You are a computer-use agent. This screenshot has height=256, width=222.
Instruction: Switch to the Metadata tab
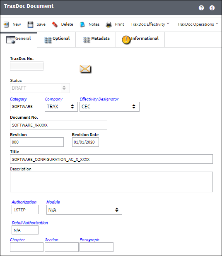(x=96, y=40)
